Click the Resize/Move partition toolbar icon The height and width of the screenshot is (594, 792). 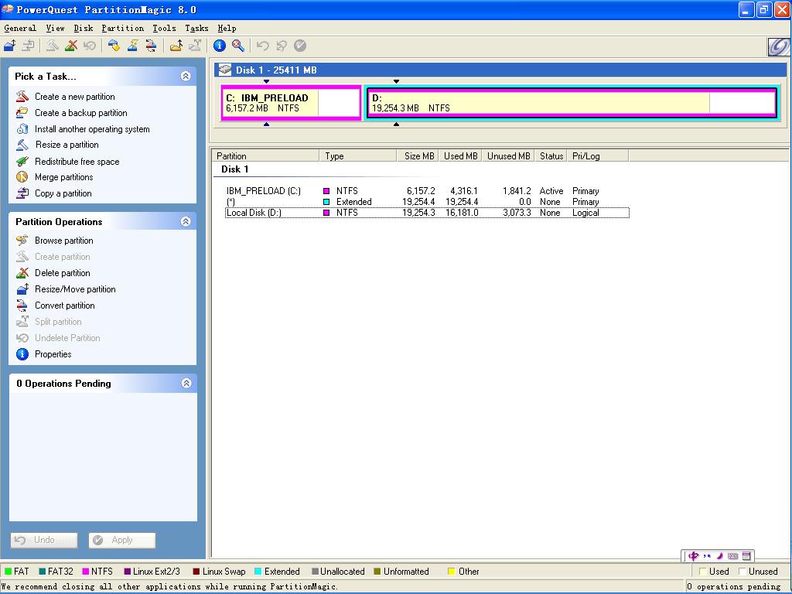click(x=10, y=46)
